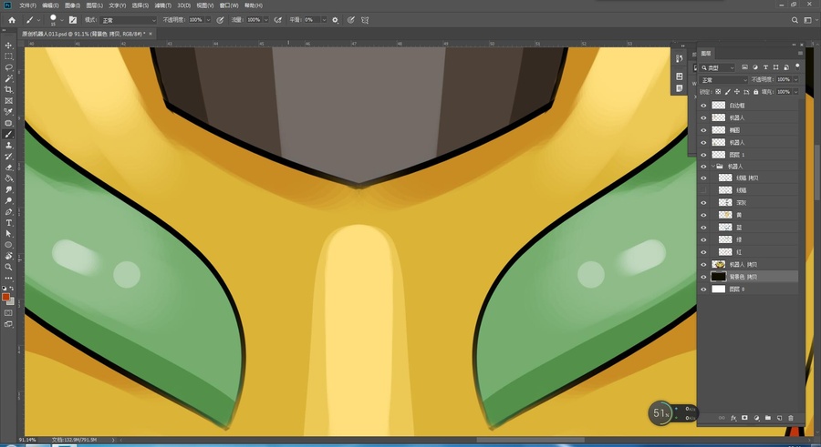Open the painting mode 正常 dropdown
The image size is (821, 447).
coord(129,20)
